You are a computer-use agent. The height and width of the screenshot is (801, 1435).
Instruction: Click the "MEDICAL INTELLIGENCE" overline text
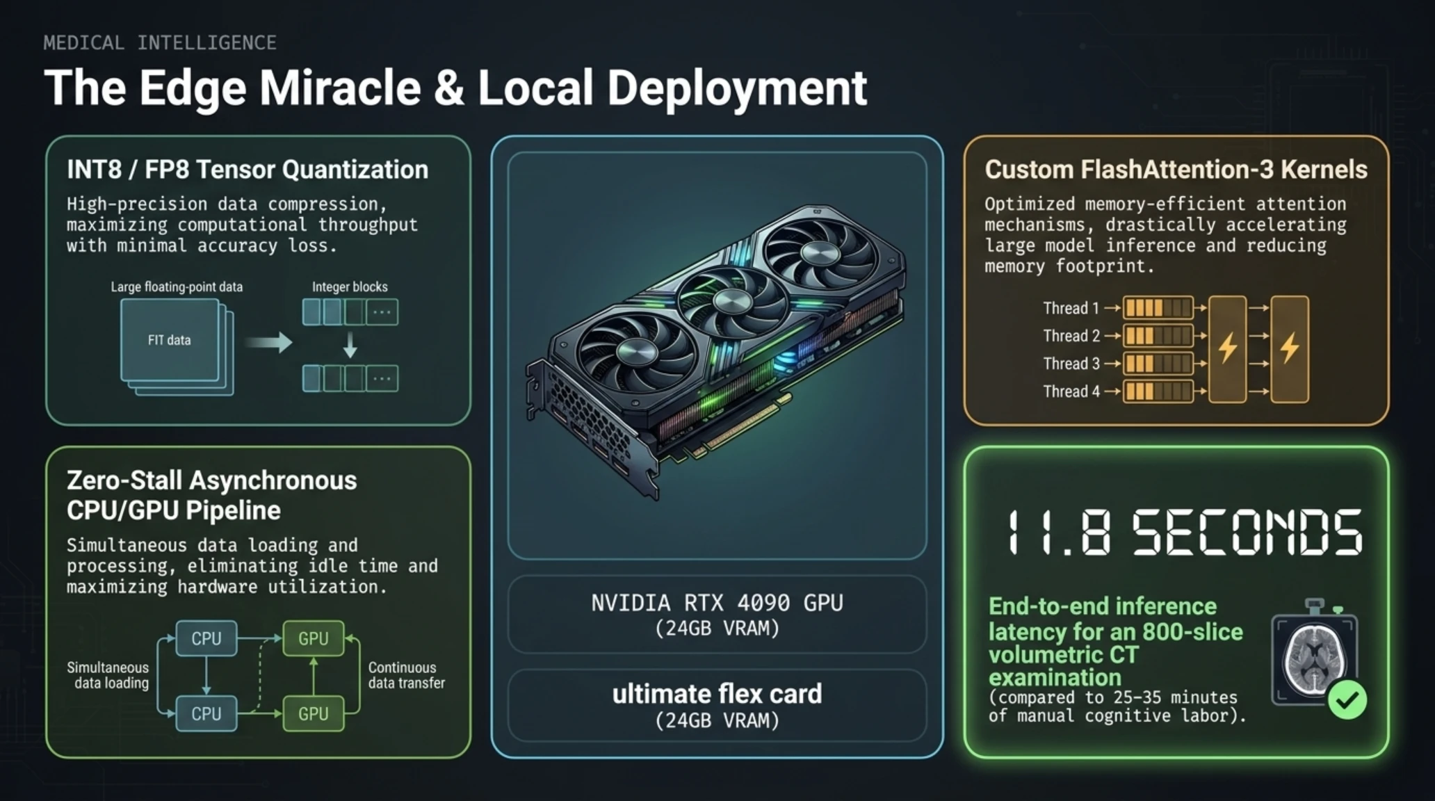tap(160, 43)
